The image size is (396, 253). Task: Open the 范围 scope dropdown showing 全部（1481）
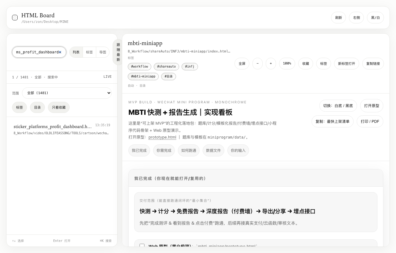pyautogui.click(x=67, y=93)
